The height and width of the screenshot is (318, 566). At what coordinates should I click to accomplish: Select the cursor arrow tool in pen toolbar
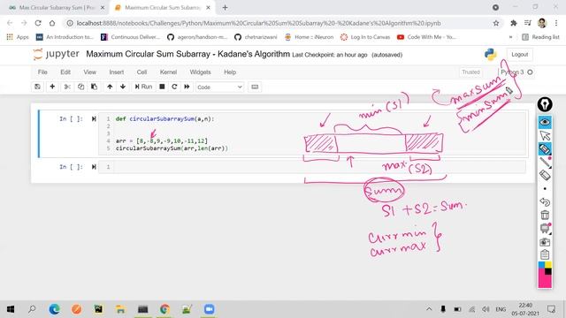coord(545,135)
